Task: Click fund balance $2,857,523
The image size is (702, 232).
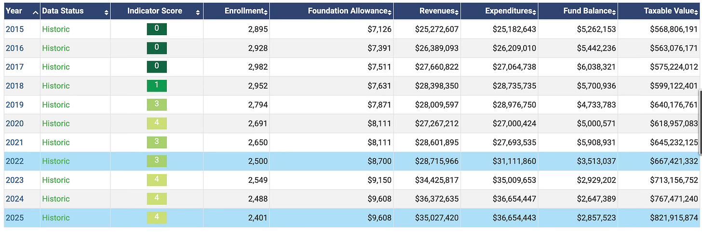Action: 596,218
